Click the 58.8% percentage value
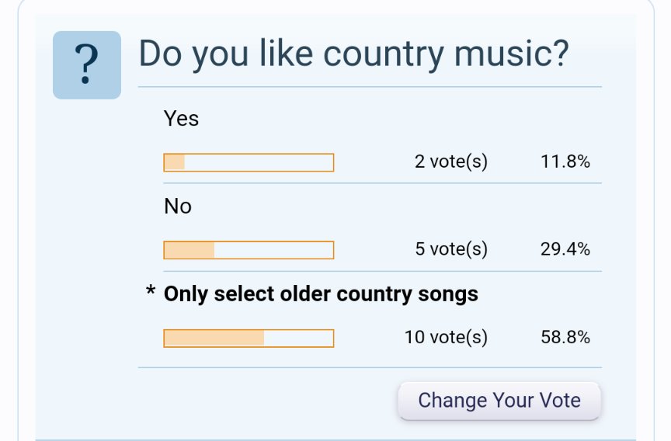Viewport: 671px width, 441px height. pyautogui.click(x=565, y=338)
